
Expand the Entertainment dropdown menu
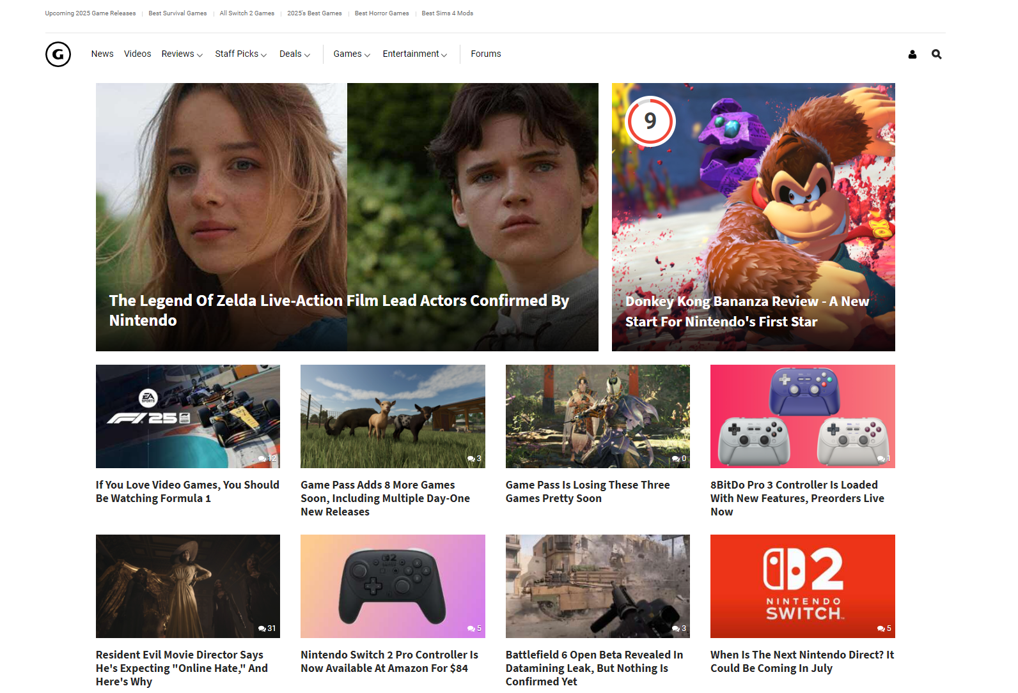click(x=415, y=54)
